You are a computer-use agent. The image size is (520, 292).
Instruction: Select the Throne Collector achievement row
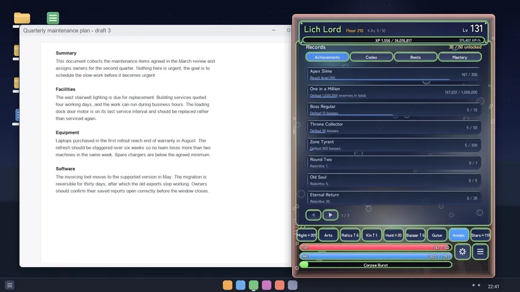coord(394,127)
